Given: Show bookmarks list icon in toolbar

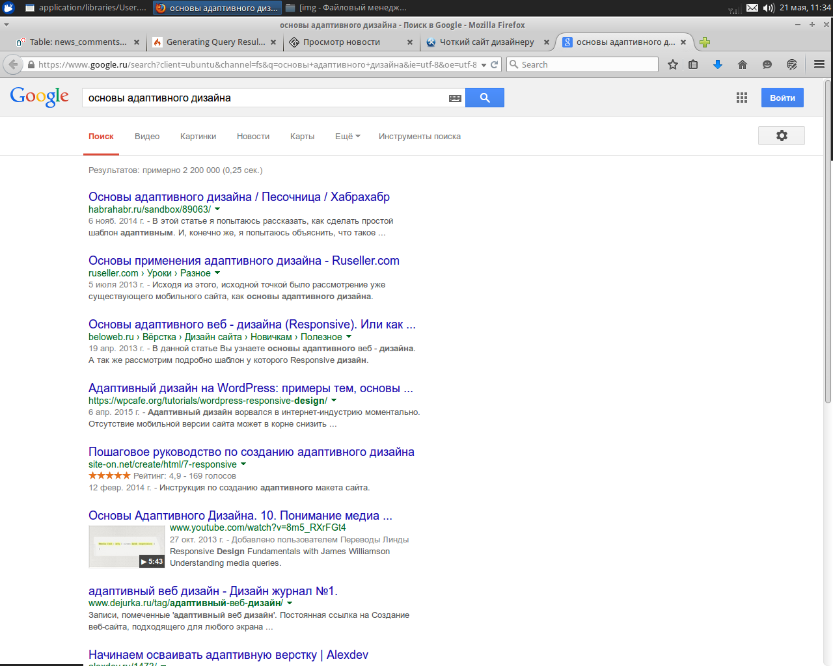Looking at the screenshot, I should point(693,64).
